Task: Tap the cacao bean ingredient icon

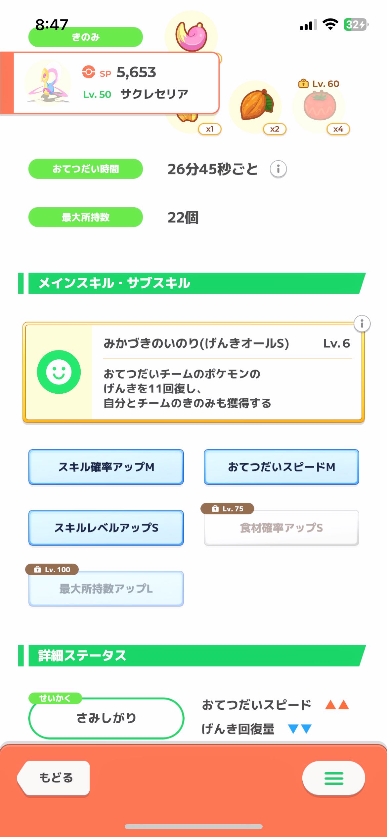Action: (x=256, y=105)
